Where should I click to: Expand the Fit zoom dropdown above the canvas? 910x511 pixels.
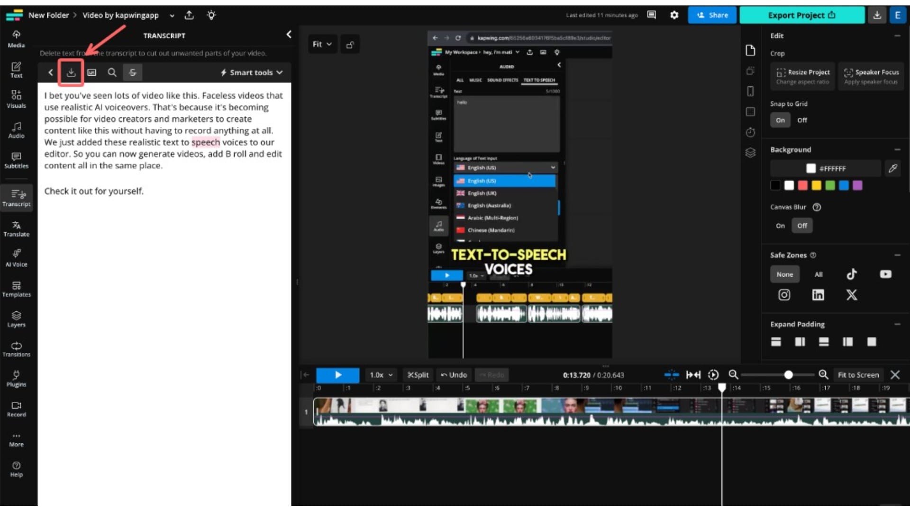click(x=322, y=44)
